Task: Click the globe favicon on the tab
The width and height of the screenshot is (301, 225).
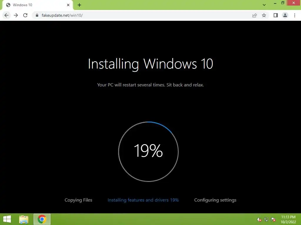Action: point(8,5)
